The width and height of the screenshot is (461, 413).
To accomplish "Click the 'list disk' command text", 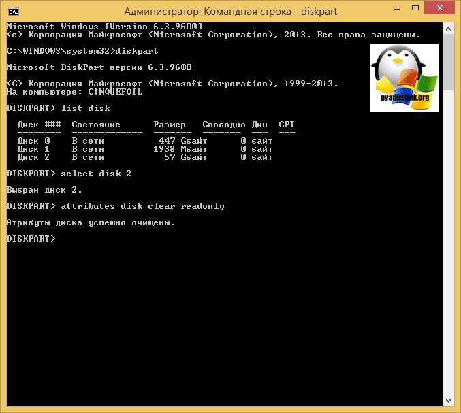I will 86,108.
